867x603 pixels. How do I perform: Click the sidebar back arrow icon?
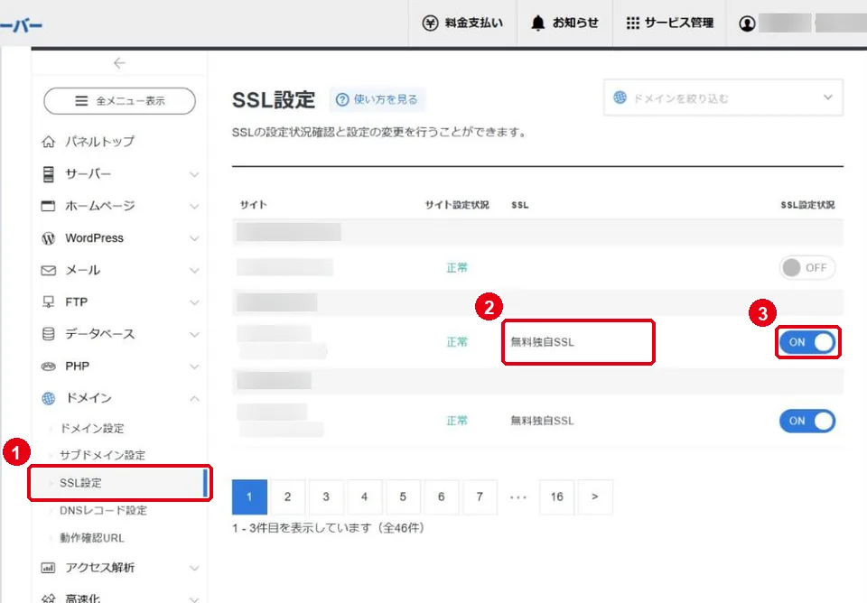[x=119, y=63]
